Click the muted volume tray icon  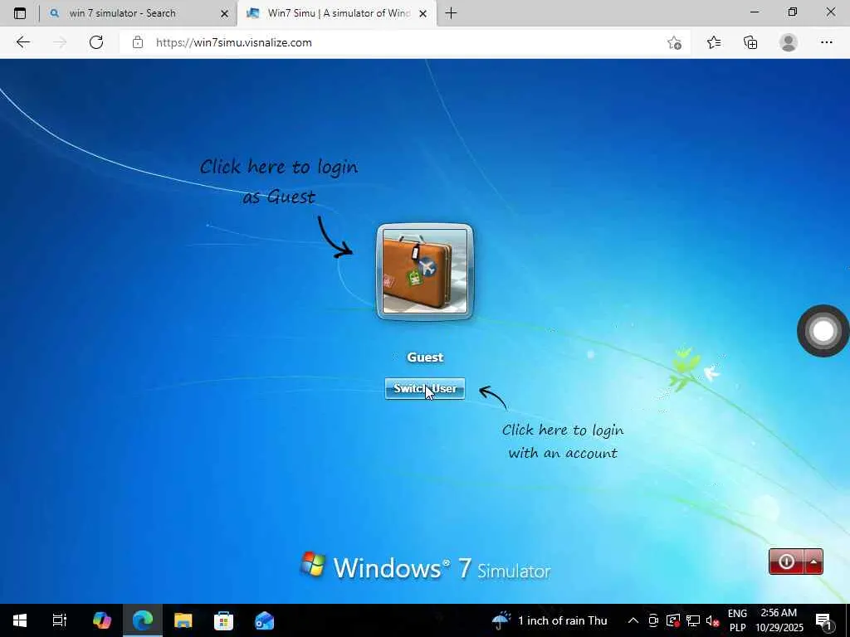tap(712, 620)
